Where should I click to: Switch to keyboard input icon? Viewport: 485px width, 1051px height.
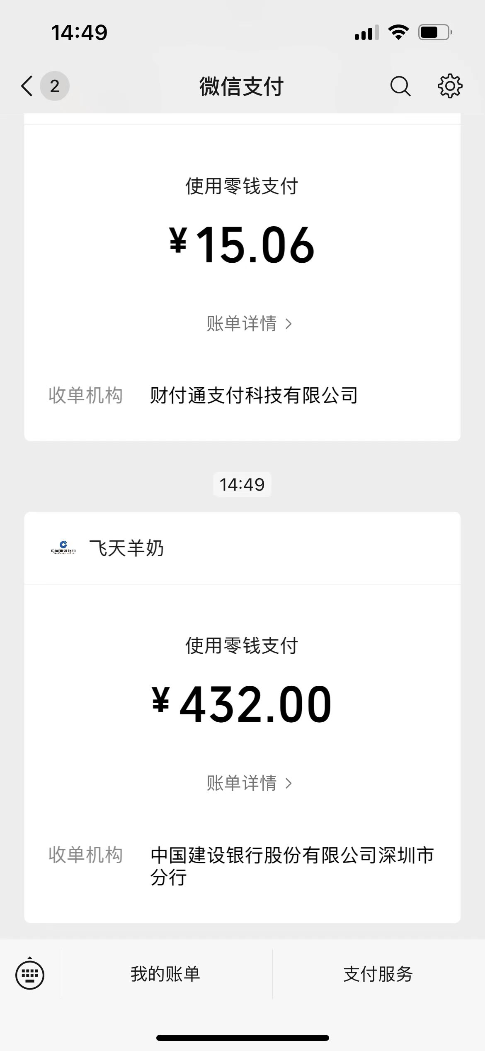[30, 974]
